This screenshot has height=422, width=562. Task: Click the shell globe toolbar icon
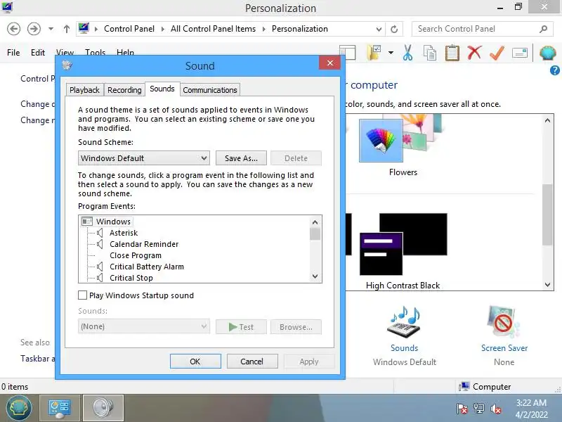point(548,53)
